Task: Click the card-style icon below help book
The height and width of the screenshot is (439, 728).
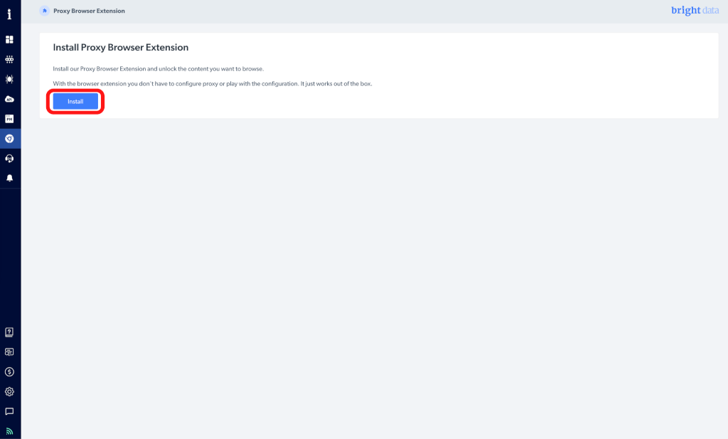Action: pos(9,351)
